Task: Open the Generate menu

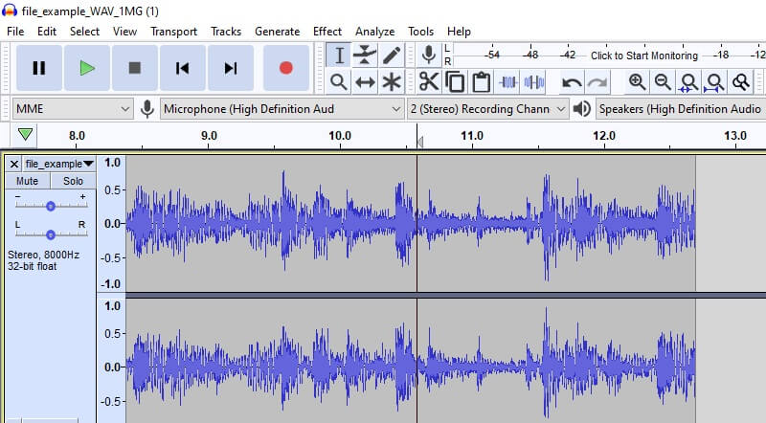Action: 277,32
